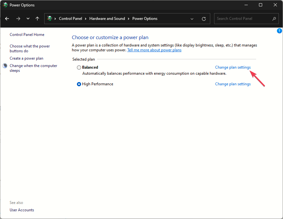The width and height of the screenshot is (283, 219).
Task: Select the Balanced power plan
Action: [x=79, y=68]
